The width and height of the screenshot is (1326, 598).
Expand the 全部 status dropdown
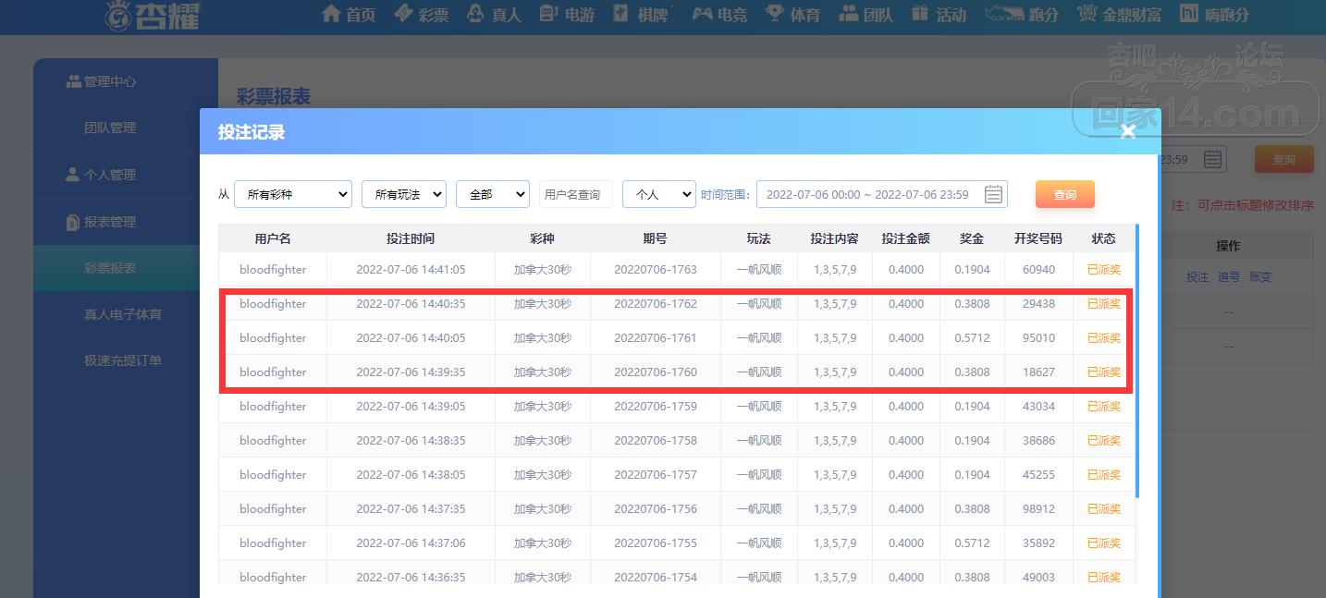(x=492, y=194)
